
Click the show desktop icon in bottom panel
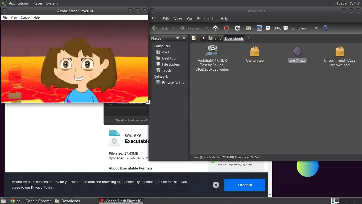pyautogui.click(x=3, y=201)
